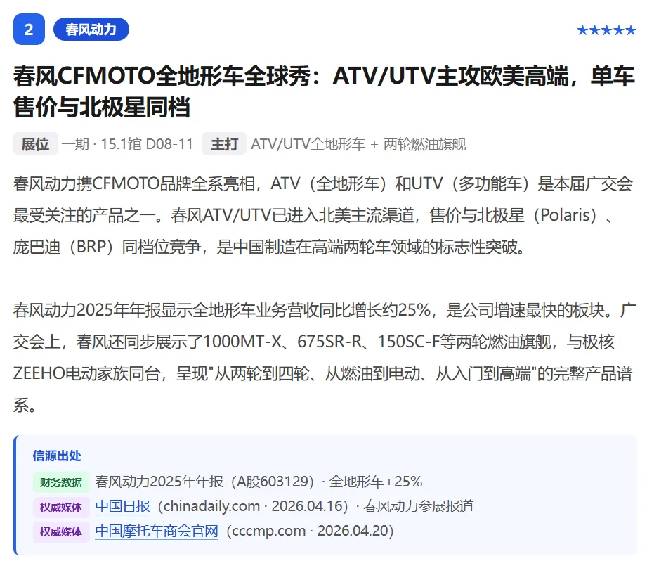Click 权威媒体 badge beside 中国摩托车商会官网
Screen dimensions: 647x561
61,531
